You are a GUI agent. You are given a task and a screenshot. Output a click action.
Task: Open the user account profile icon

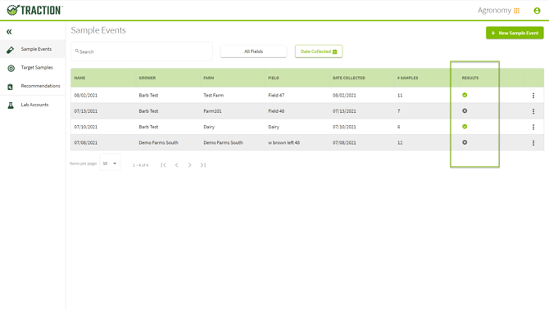point(537,11)
